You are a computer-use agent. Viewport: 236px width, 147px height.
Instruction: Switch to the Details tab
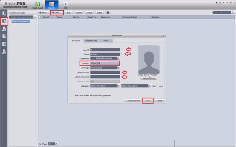click(x=105, y=41)
